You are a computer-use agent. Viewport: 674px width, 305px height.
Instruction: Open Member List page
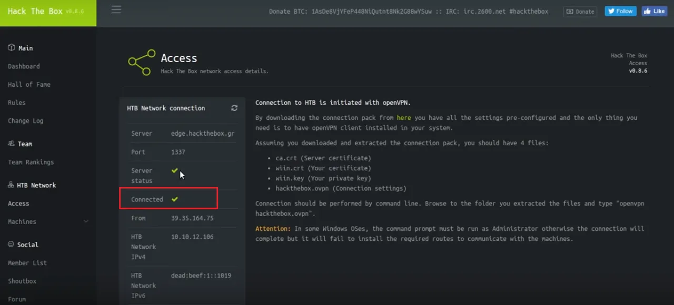tap(27, 263)
